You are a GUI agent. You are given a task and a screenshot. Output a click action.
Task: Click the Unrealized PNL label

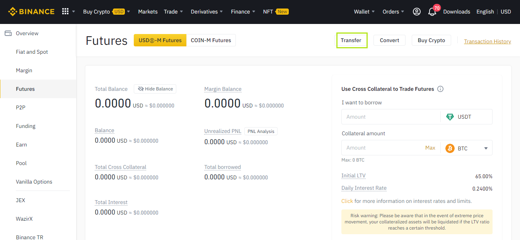pyautogui.click(x=223, y=131)
